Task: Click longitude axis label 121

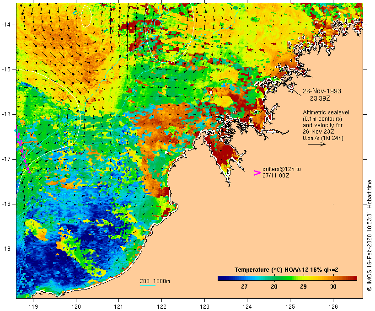Action: (118, 306)
